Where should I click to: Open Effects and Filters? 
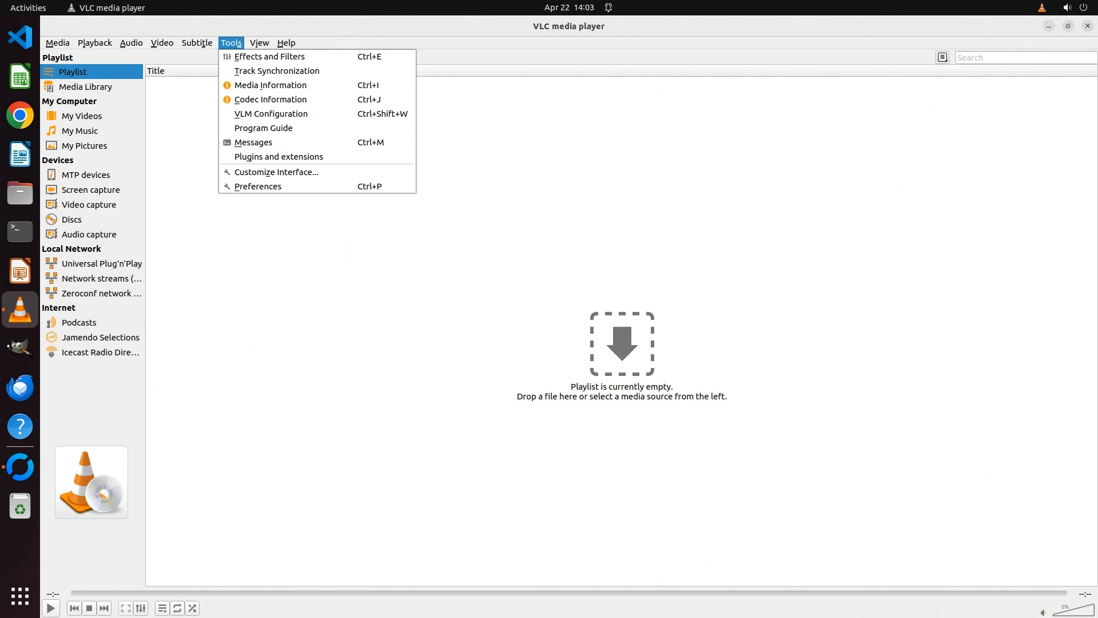pyautogui.click(x=269, y=57)
